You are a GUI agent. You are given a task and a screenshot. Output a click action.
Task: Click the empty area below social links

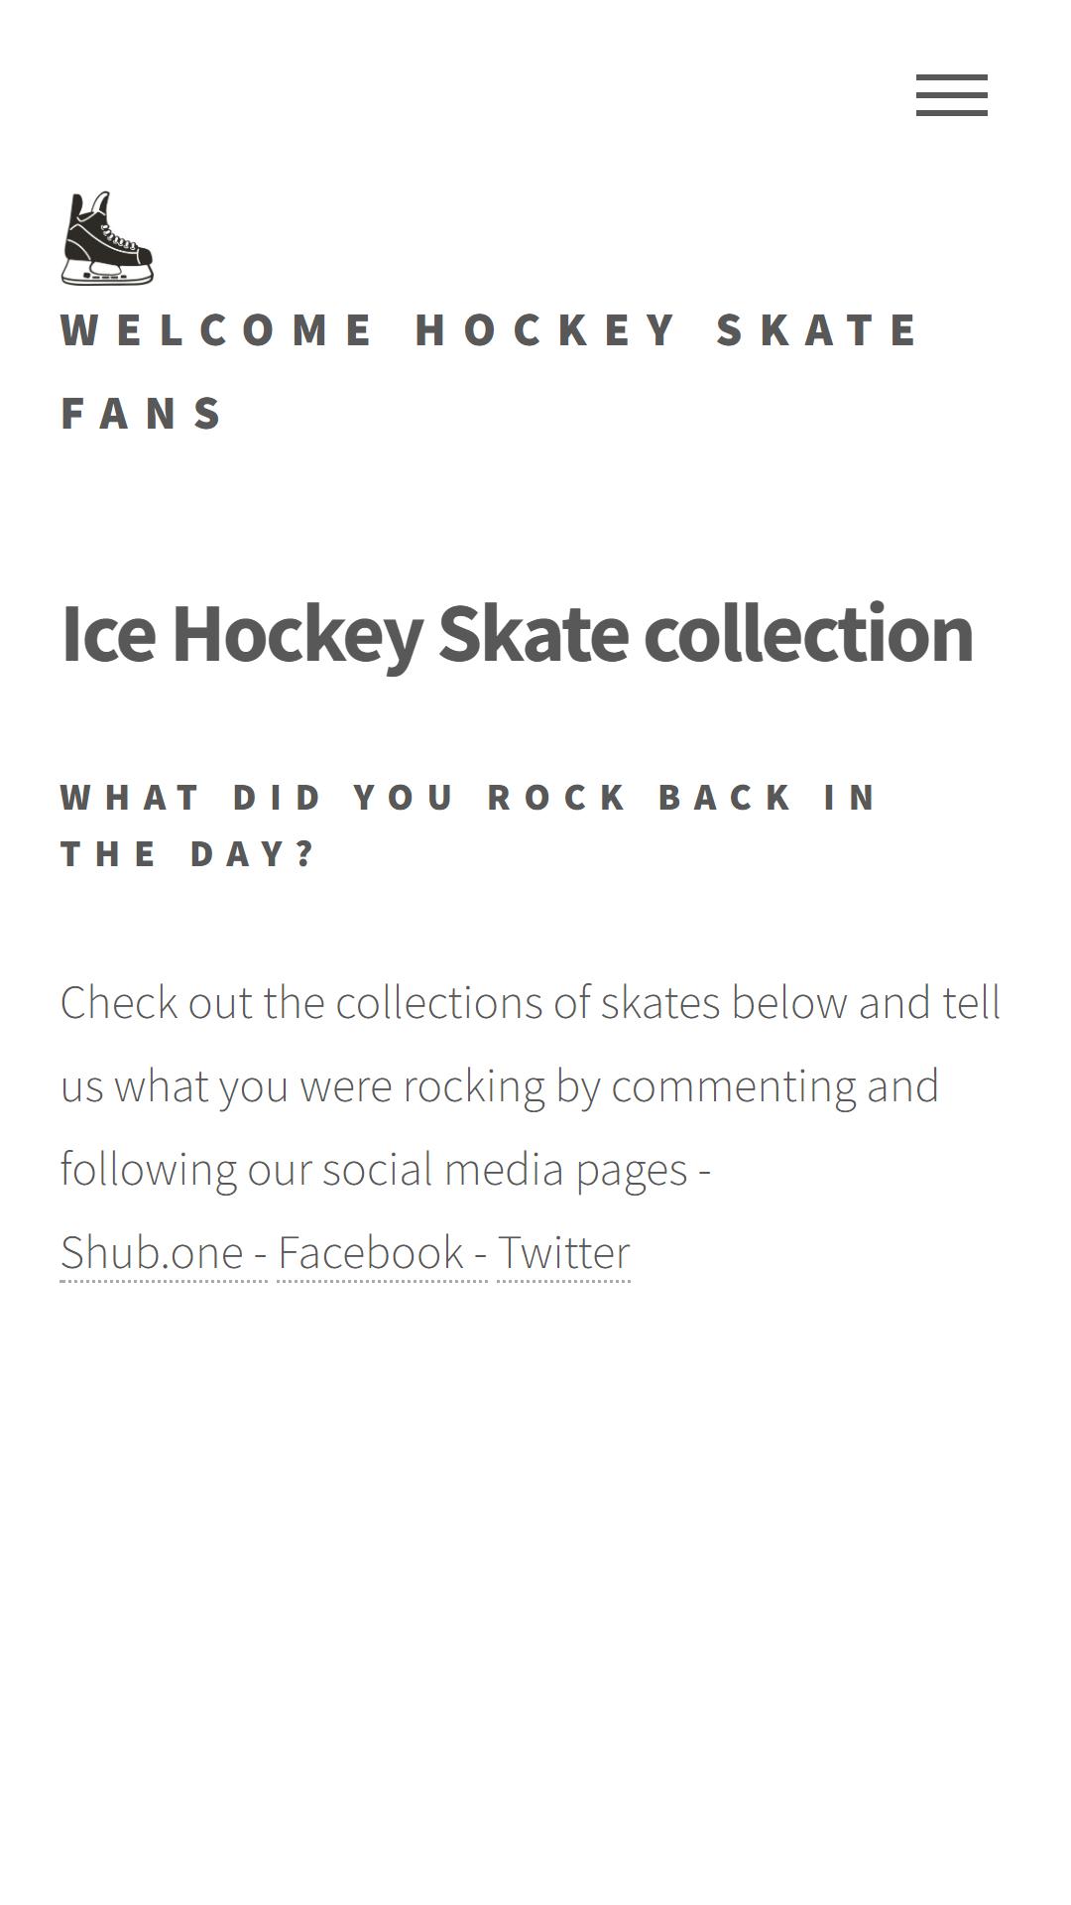pos(535,1587)
